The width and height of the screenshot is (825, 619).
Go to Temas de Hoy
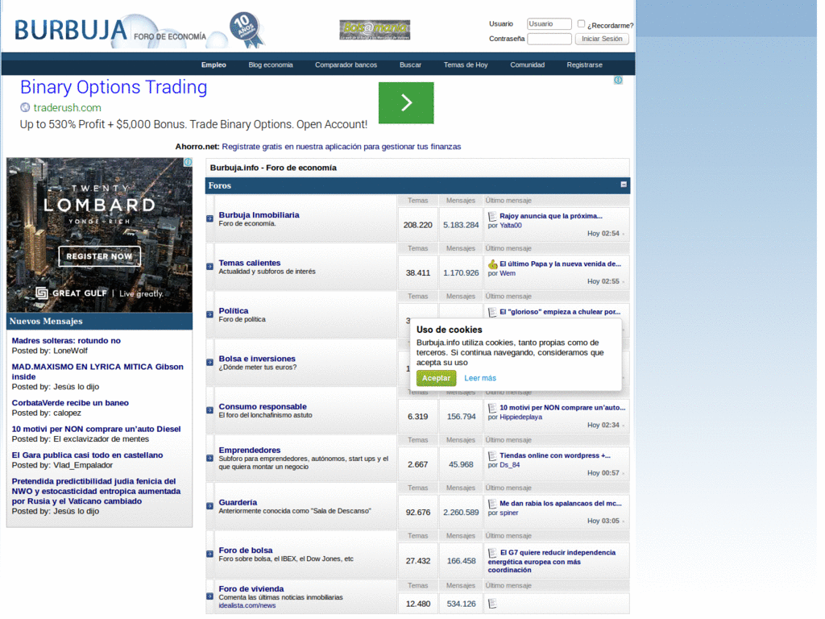pyautogui.click(x=465, y=64)
